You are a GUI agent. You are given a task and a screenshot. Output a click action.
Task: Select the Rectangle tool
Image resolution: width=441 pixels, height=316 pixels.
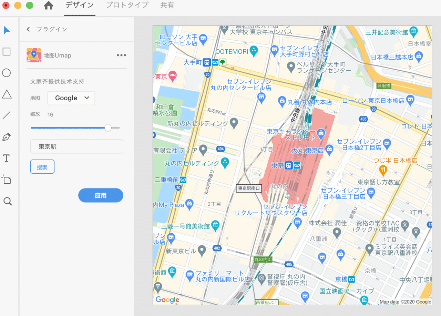(x=7, y=52)
